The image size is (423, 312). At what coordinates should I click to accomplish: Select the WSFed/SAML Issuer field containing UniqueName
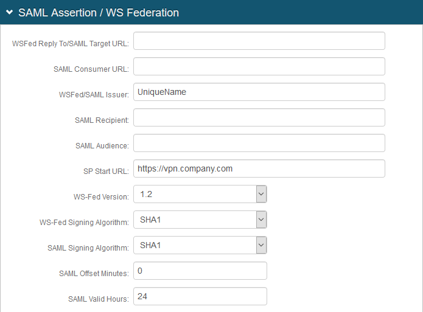point(259,92)
